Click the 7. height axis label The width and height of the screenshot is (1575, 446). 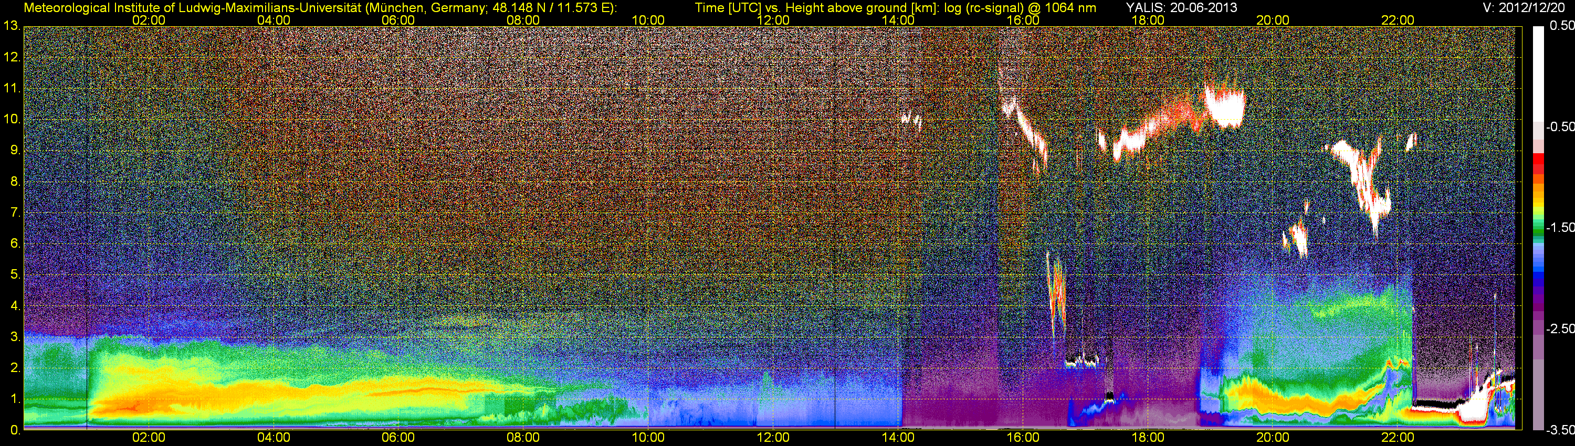click(16, 213)
